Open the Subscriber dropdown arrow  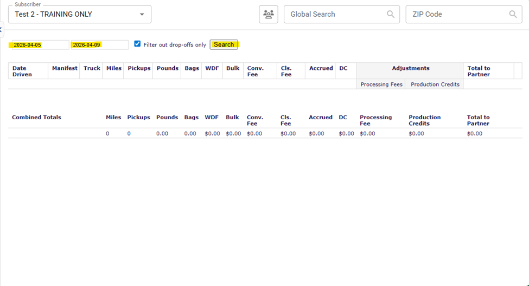click(142, 15)
